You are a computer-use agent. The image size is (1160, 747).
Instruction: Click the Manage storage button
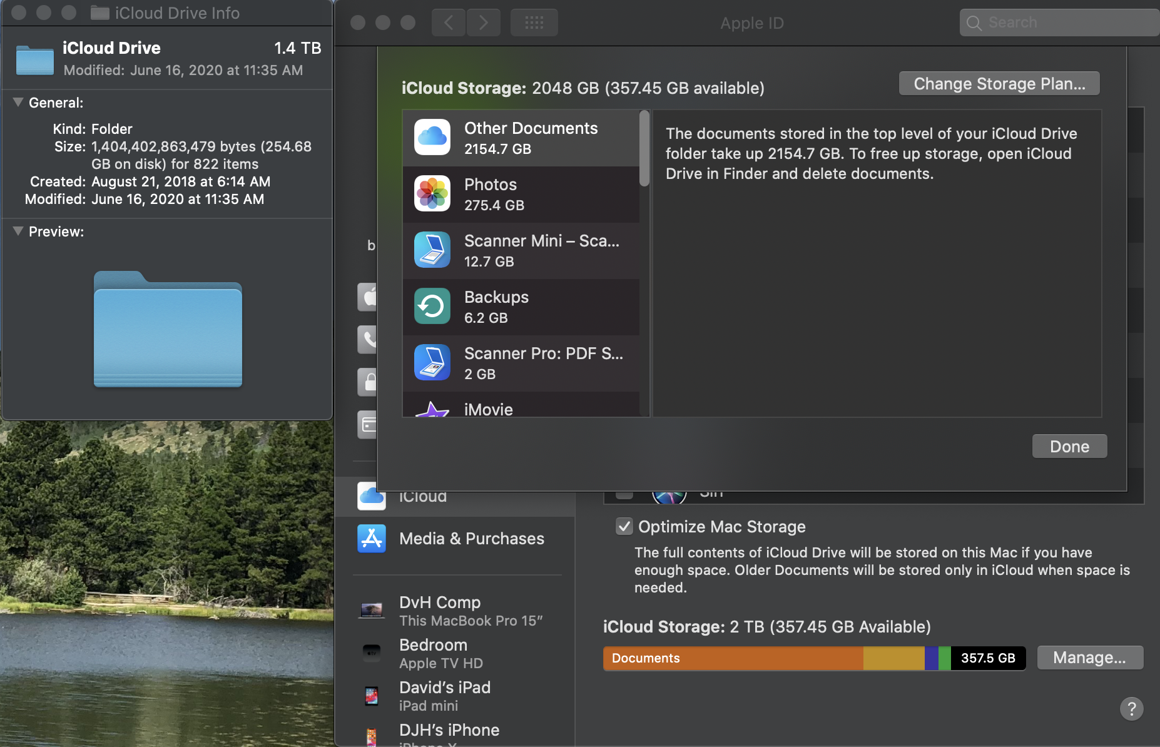pyautogui.click(x=1089, y=658)
